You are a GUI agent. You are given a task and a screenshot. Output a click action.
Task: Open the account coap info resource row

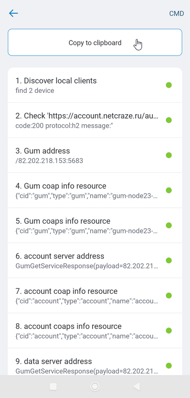pyautogui.click(x=95, y=296)
